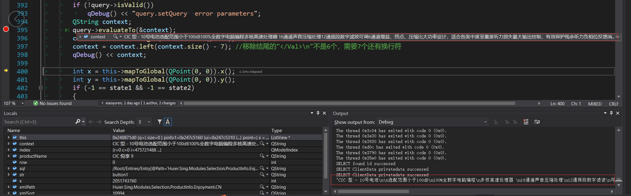Click Locals panel scroll down arrow
The height and width of the screenshot is (196, 631).
coord(326,191)
